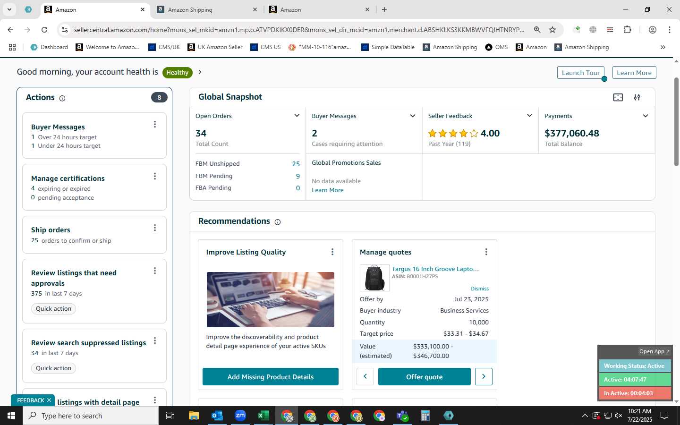680x425 pixels.
Task: Open Outlook from the taskbar
Action: tap(217, 416)
